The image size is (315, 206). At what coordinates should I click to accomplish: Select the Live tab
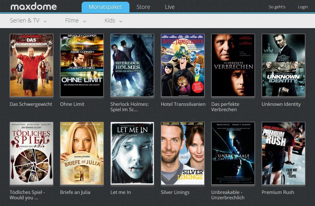point(170,7)
